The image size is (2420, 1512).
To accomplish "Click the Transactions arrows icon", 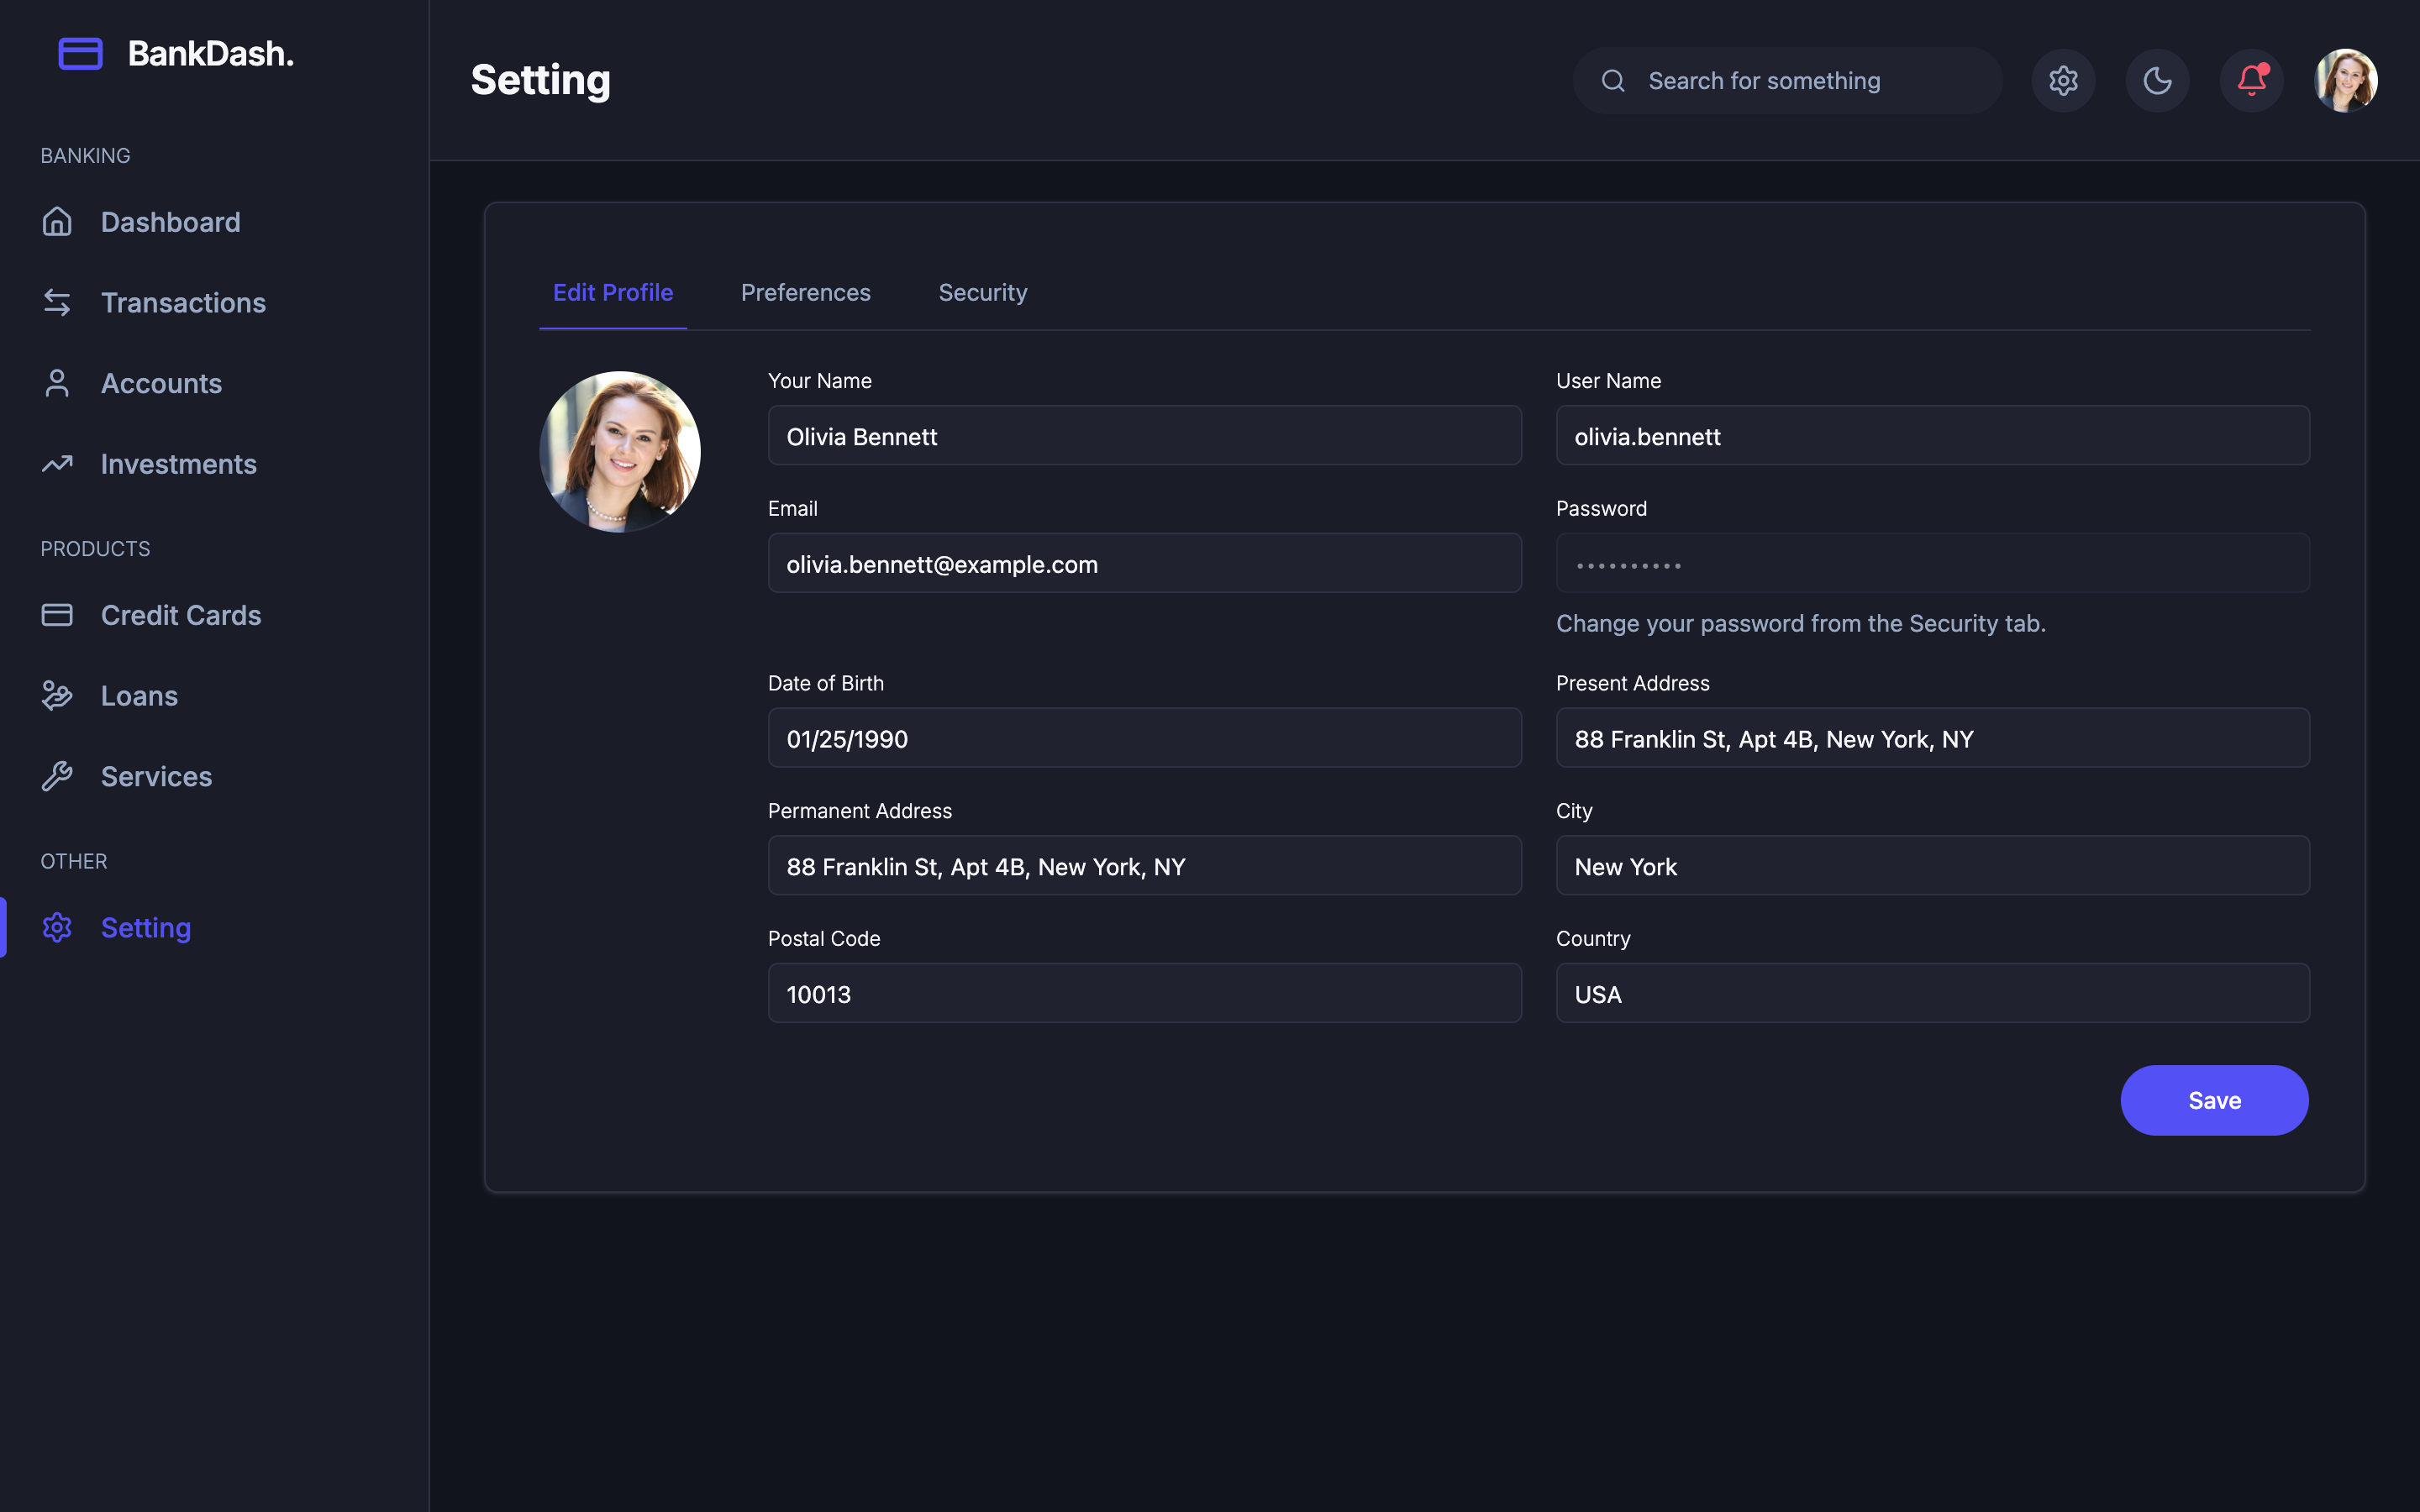I will [57, 302].
